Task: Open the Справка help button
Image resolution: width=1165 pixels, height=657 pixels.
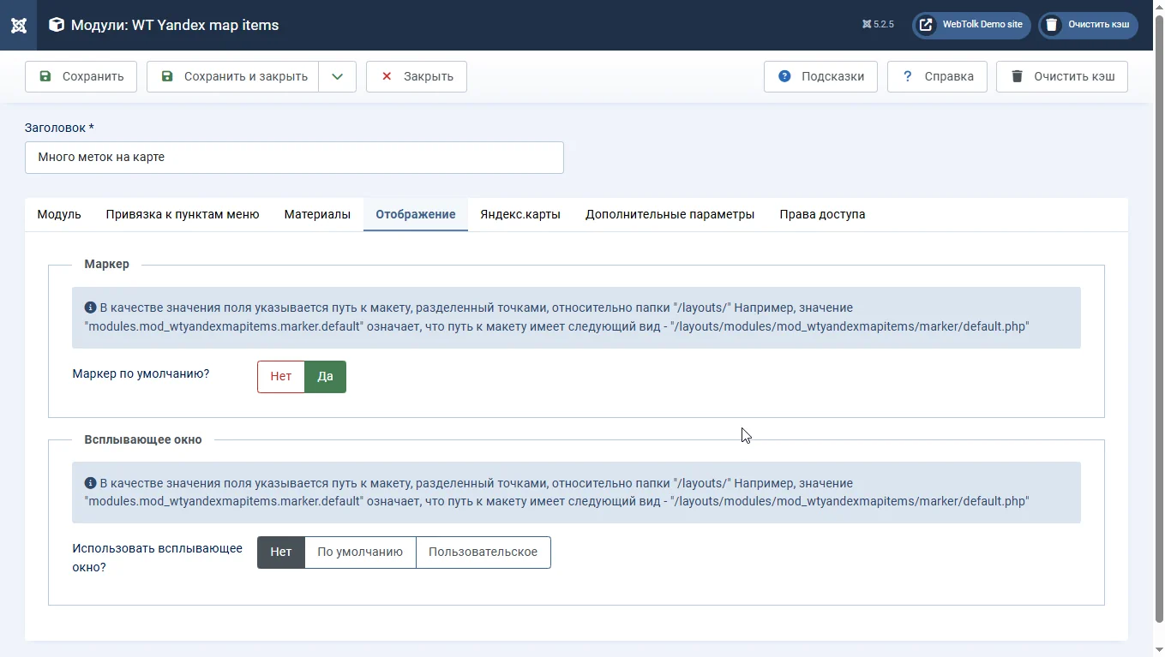Action: click(x=937, y=76)
